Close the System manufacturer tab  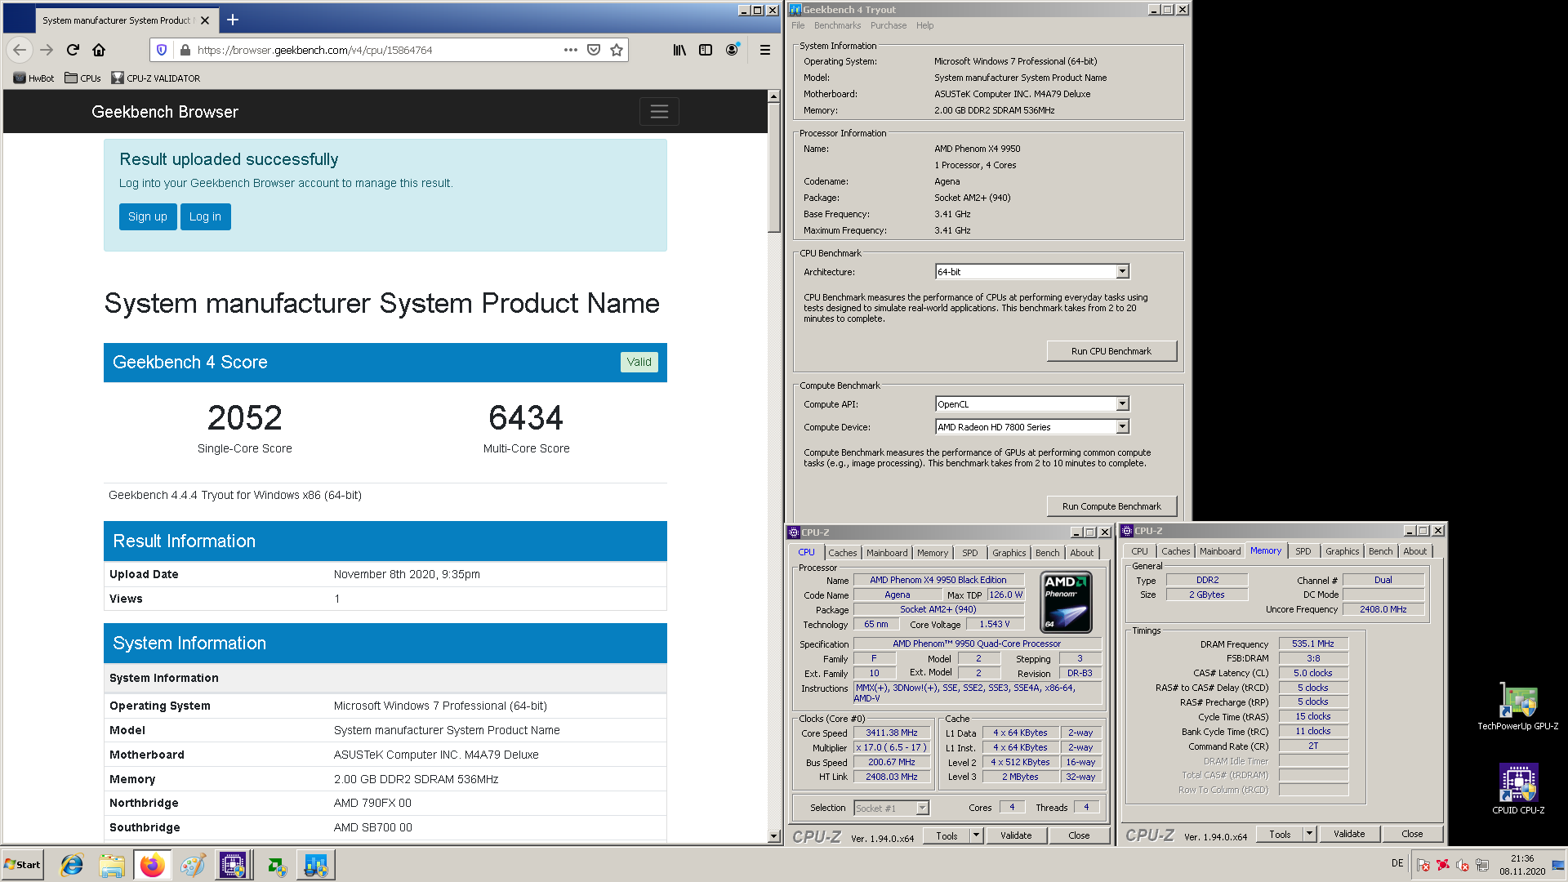tap(205, 20)
